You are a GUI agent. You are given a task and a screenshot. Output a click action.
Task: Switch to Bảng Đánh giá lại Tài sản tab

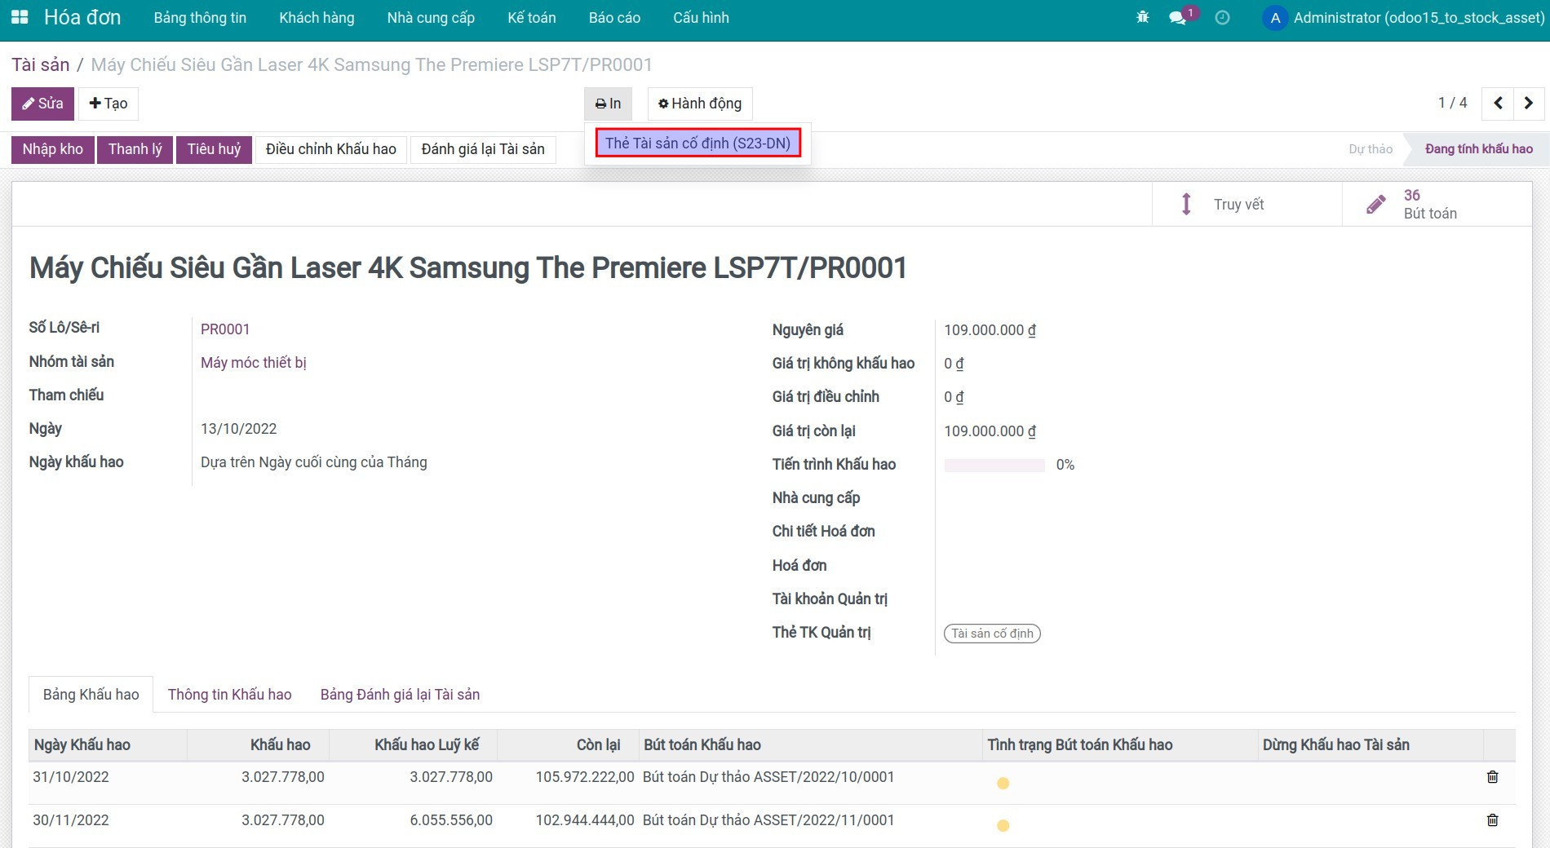(400, 695)
